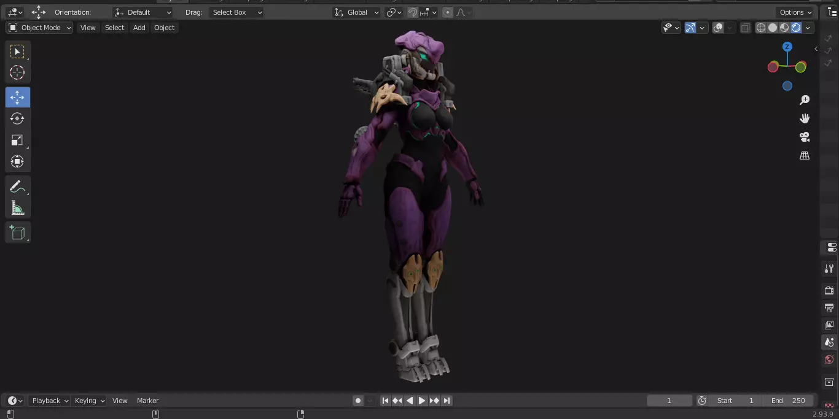Open the Object menu
This screenshot has width=839, height=419.
point(164,28)
